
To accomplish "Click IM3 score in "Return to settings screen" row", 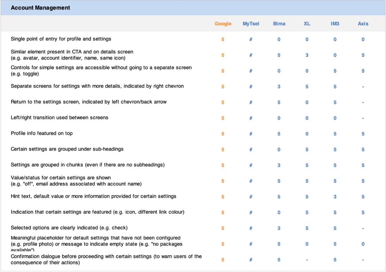I will (x=335, y=102).
